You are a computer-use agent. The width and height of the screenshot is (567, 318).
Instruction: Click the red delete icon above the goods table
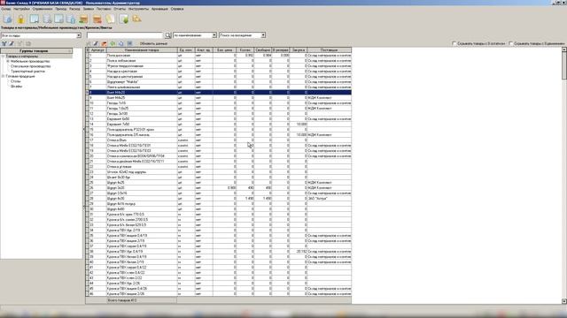pyautogui.click(x=105, y=43)
